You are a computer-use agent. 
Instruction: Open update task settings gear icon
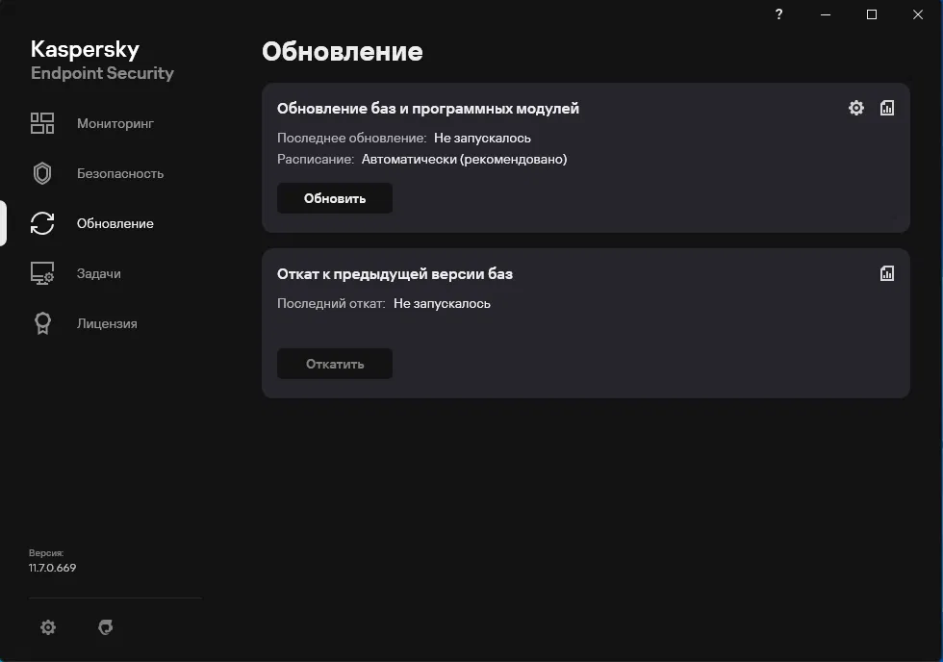[x=855, y=108]
